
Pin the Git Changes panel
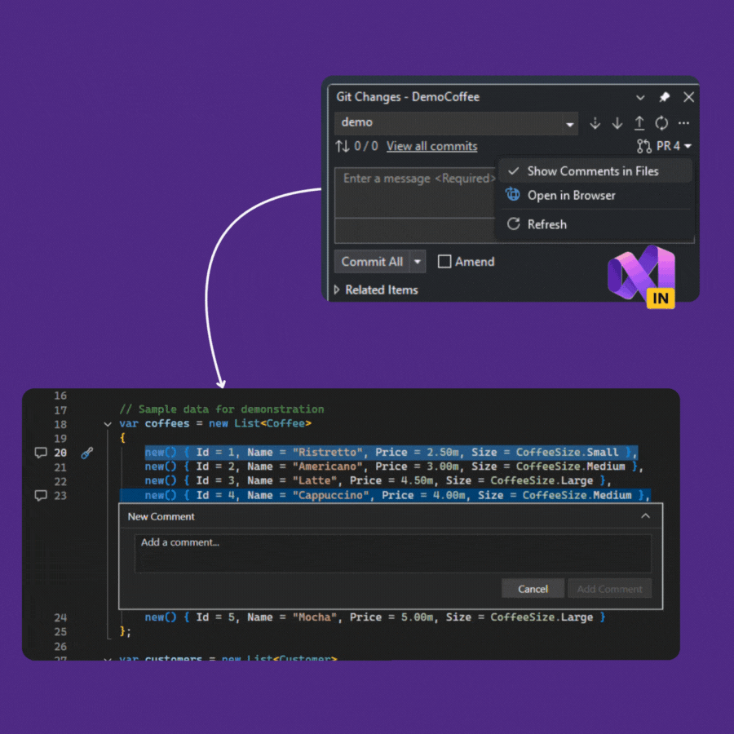coord(665,97)
